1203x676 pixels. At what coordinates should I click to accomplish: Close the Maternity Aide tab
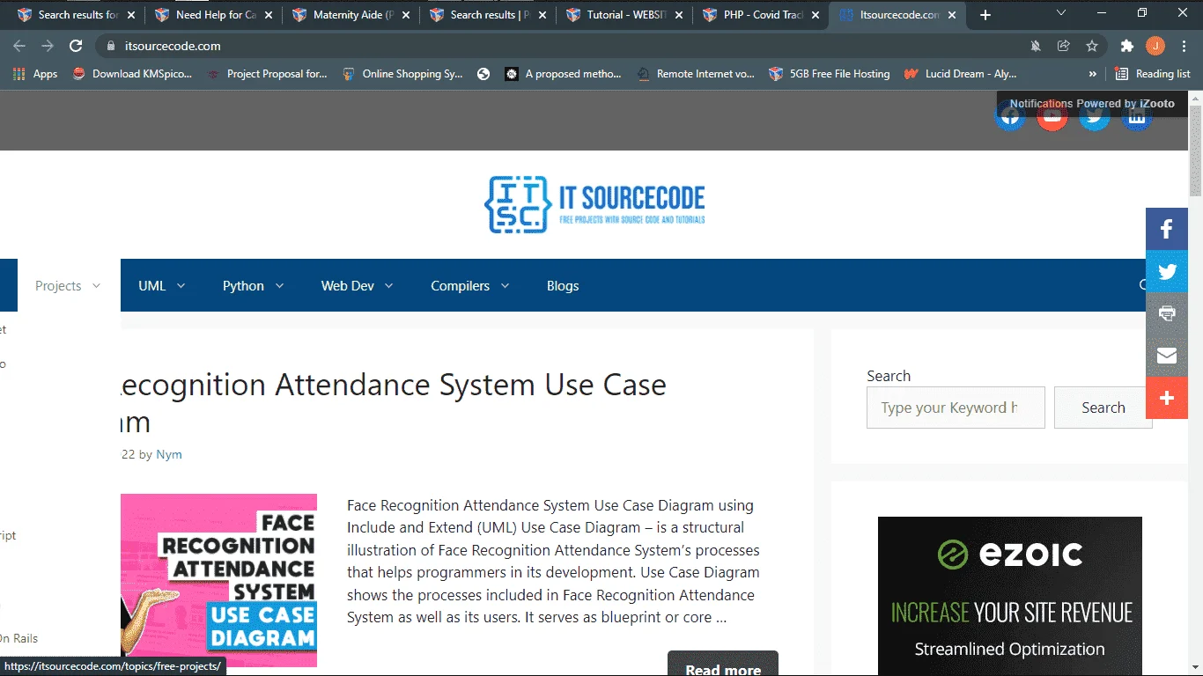pyautogui.click(x=406, y=15)
